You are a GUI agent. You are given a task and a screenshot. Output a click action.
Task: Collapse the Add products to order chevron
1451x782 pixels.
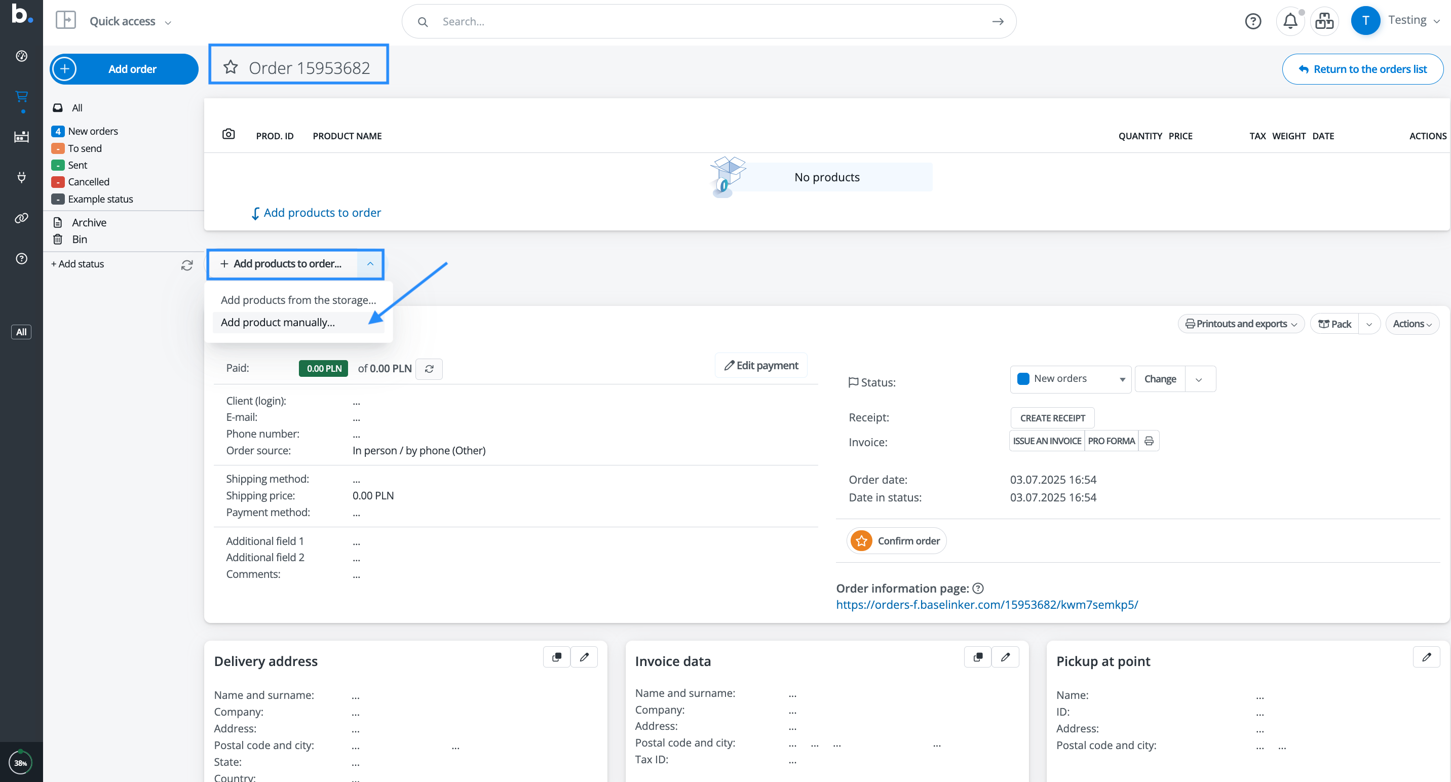370,263
